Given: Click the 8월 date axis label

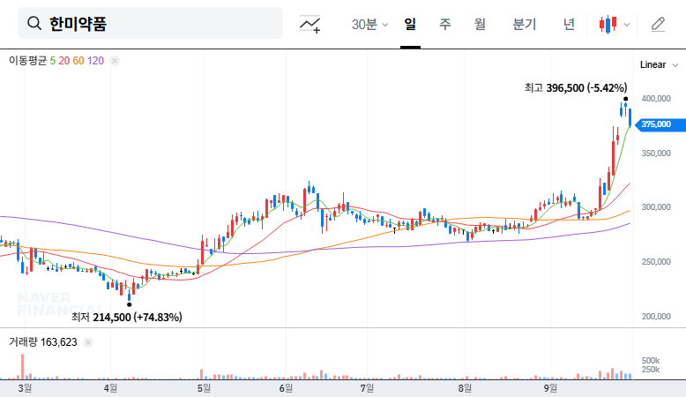Looking at the screenshot, I should (465, 388).
